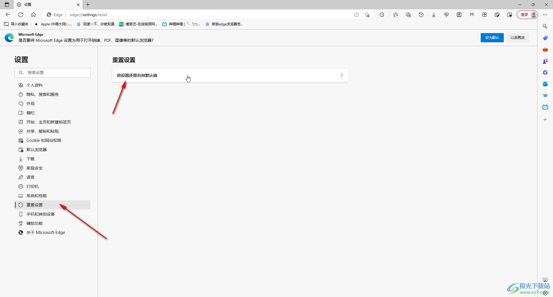Open Cookie 和网站权限 section
This screenshot has width=553, height=297.
(52, 140)
